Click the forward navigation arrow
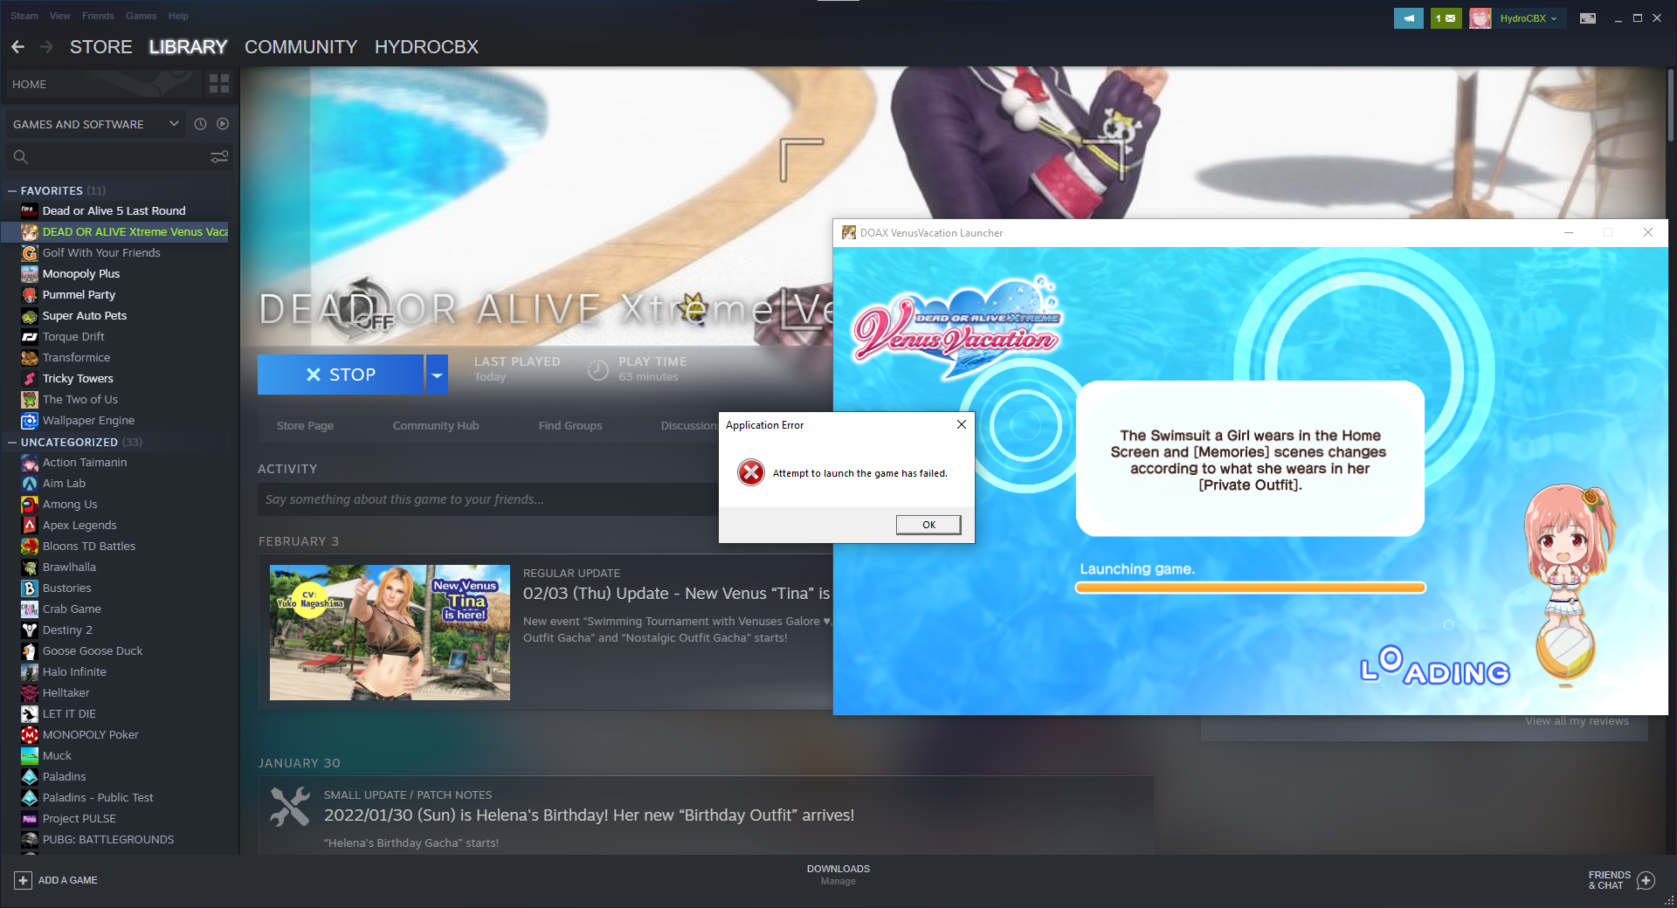This screenshot has width=1677, height=908. click(x=47, y=47)
